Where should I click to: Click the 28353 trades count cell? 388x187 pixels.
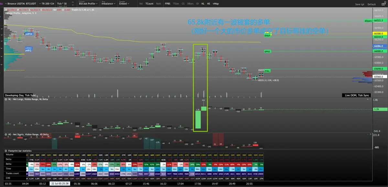coord(117,173)
